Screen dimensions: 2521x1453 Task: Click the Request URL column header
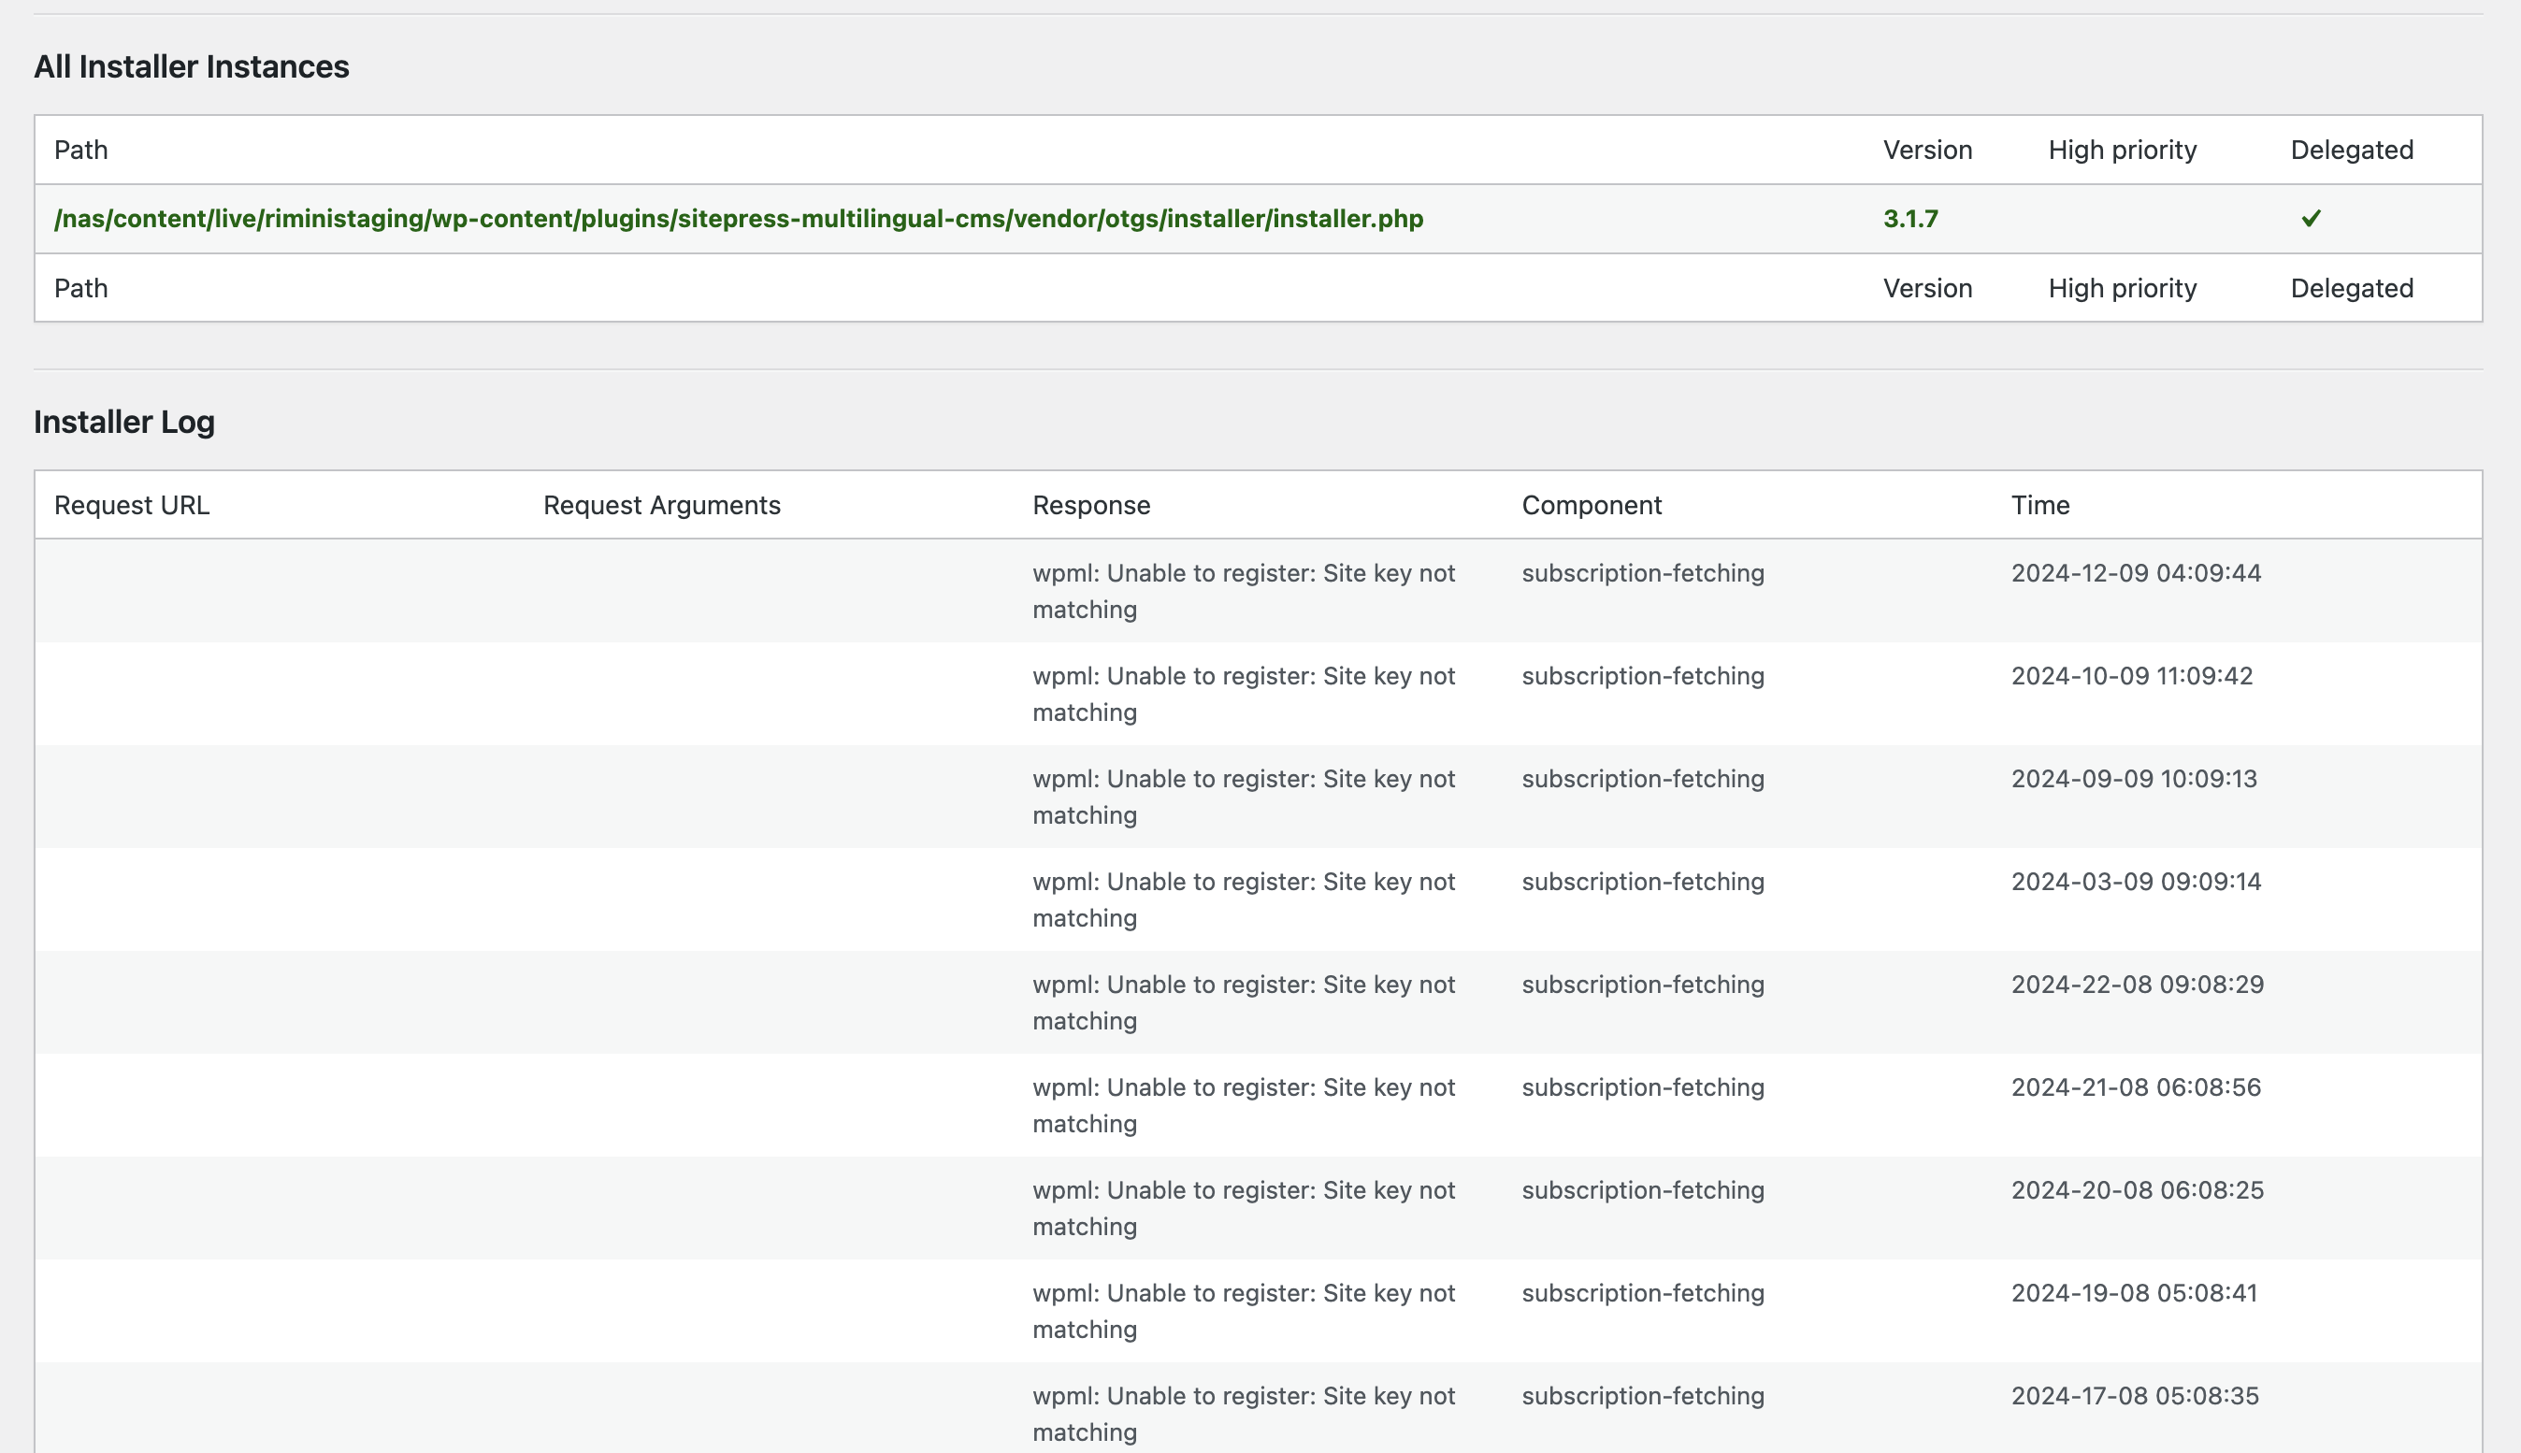pyautogui.click(x=132, y=505)
